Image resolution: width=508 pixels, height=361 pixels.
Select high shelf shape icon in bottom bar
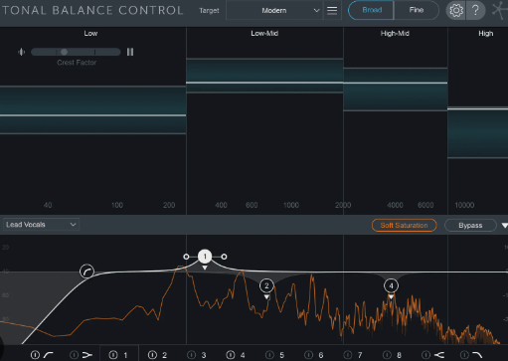click(439, 355)
